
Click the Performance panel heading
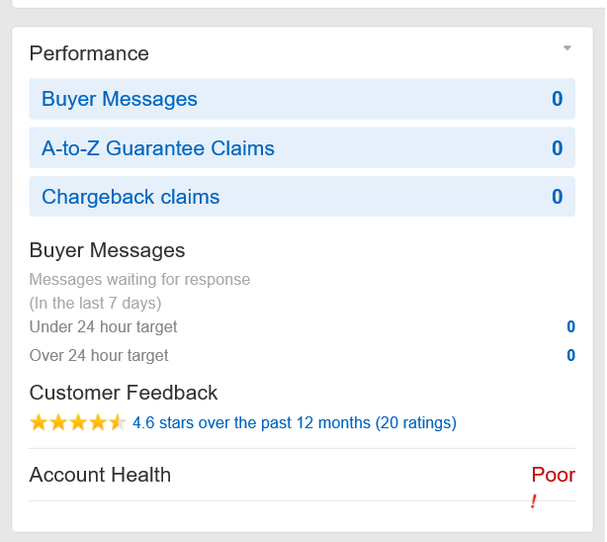[89, 53]
